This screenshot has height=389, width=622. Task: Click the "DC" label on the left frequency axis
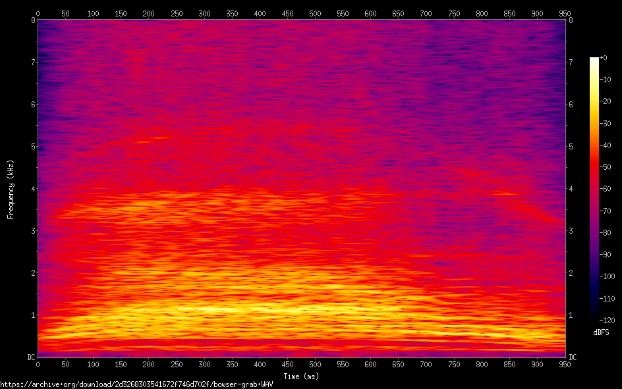[x=30, y=357]
